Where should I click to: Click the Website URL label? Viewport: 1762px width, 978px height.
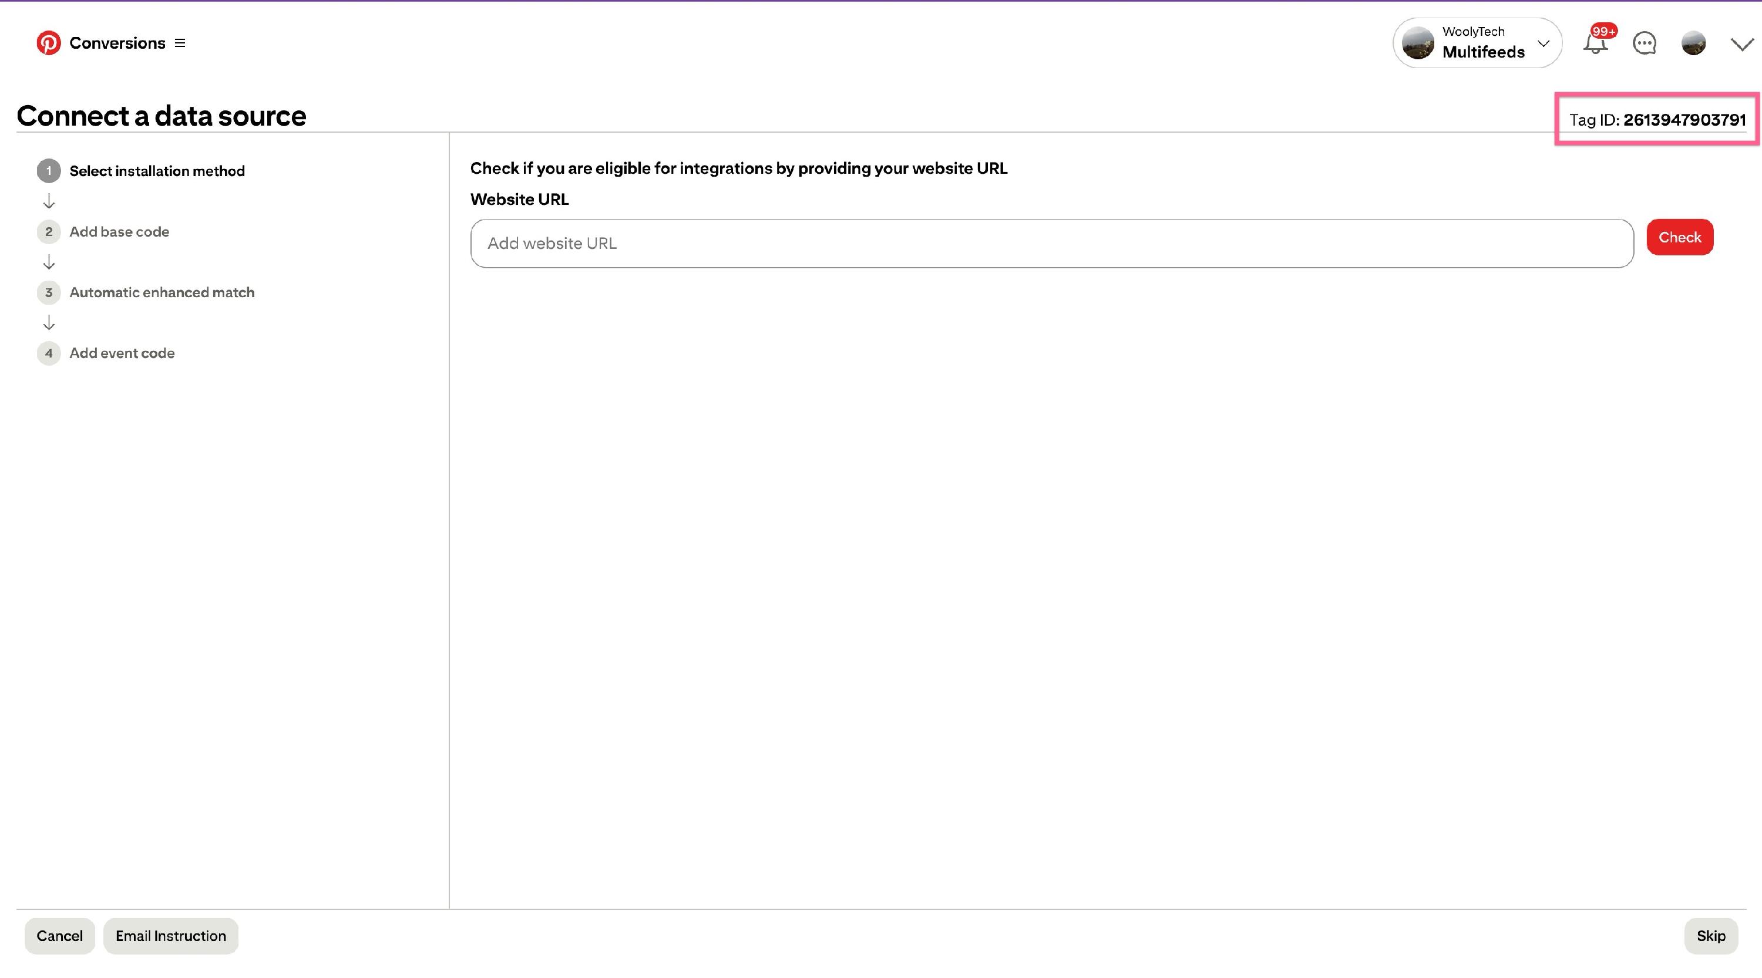pyautogui.click(x=520, y=200)
